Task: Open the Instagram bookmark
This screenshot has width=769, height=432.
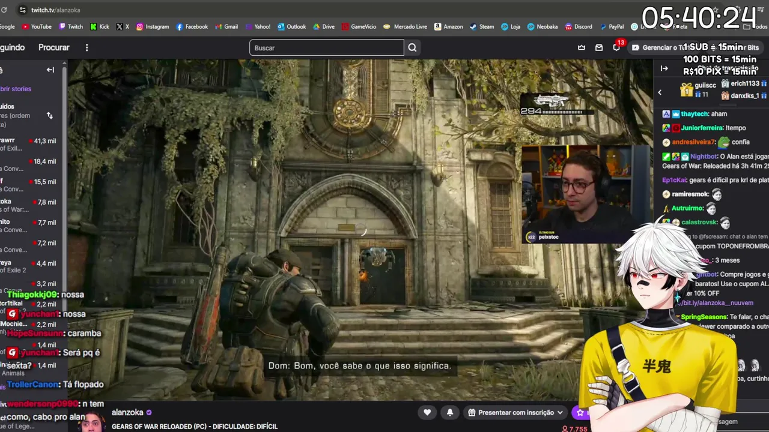Action: pyautogui.click(x=153, y=26)
